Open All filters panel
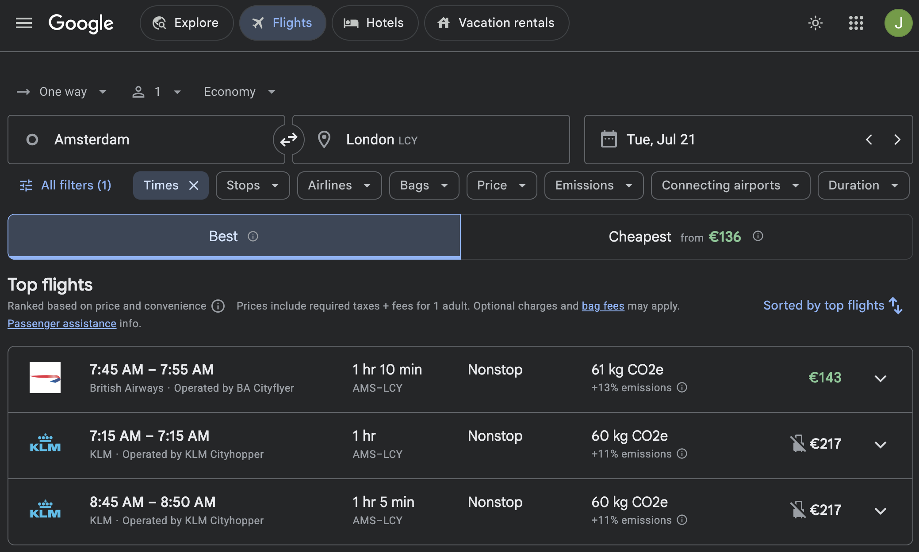Viewport: 919px width, 552px height. [65, 185]
